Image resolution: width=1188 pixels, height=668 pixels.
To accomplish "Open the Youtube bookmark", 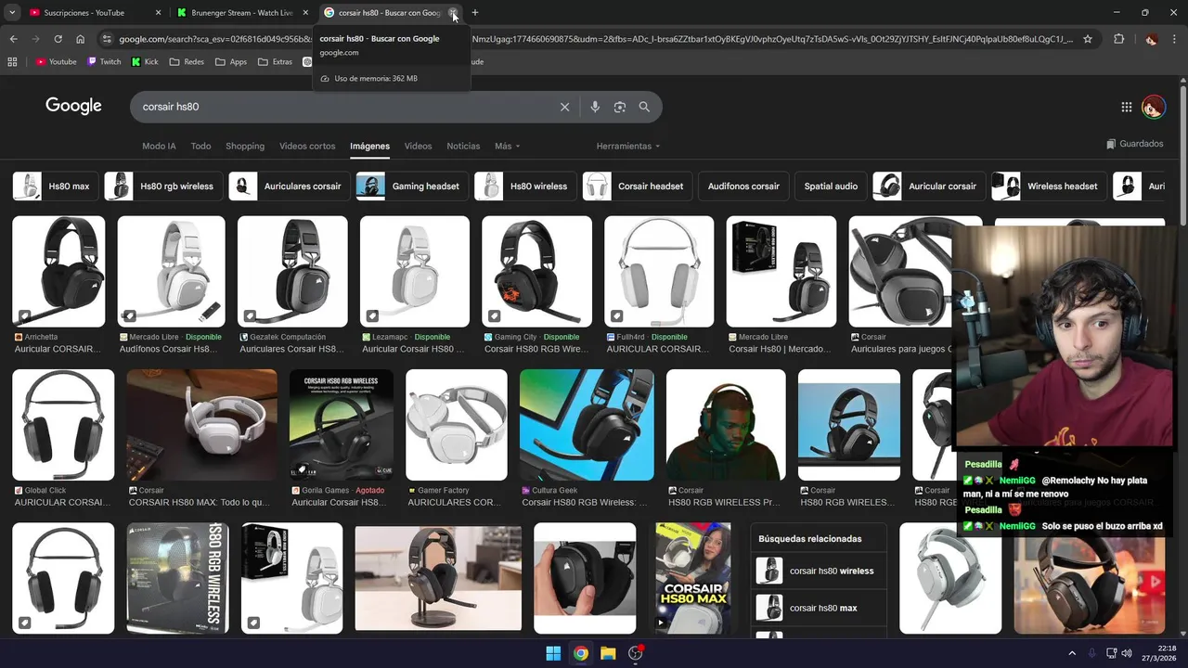I will [56, 62].
